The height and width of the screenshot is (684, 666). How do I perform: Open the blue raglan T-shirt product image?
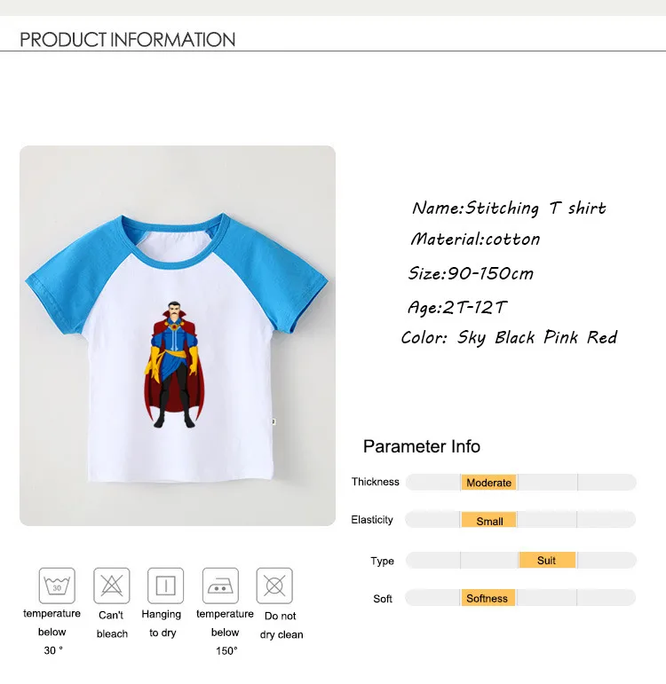(178, 335)
